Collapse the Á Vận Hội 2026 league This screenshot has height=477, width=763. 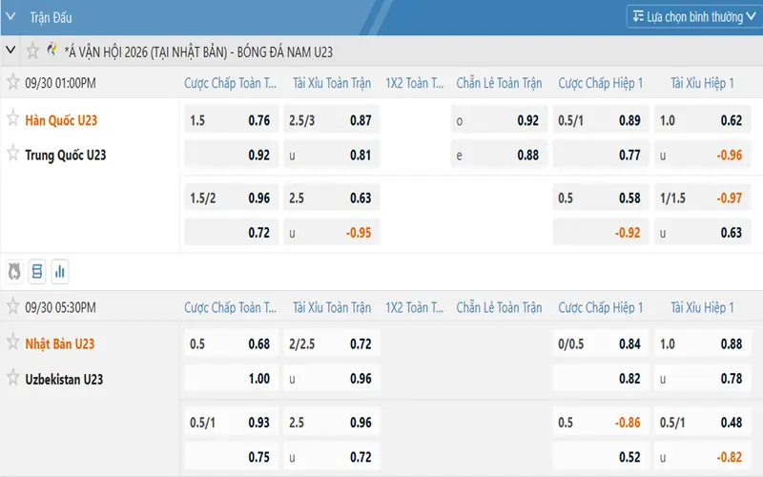[x=10, y=51]
